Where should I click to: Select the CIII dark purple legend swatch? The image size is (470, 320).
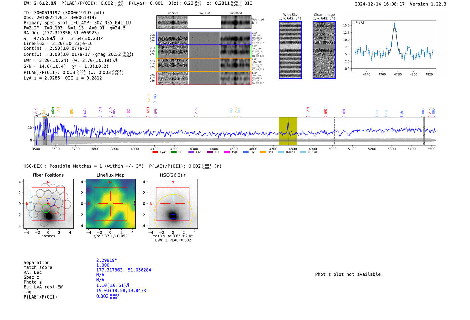(x=210, y=152)
